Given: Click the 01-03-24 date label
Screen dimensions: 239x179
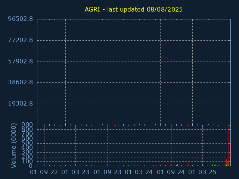Looking at the screenshot, I should point(139,172).
